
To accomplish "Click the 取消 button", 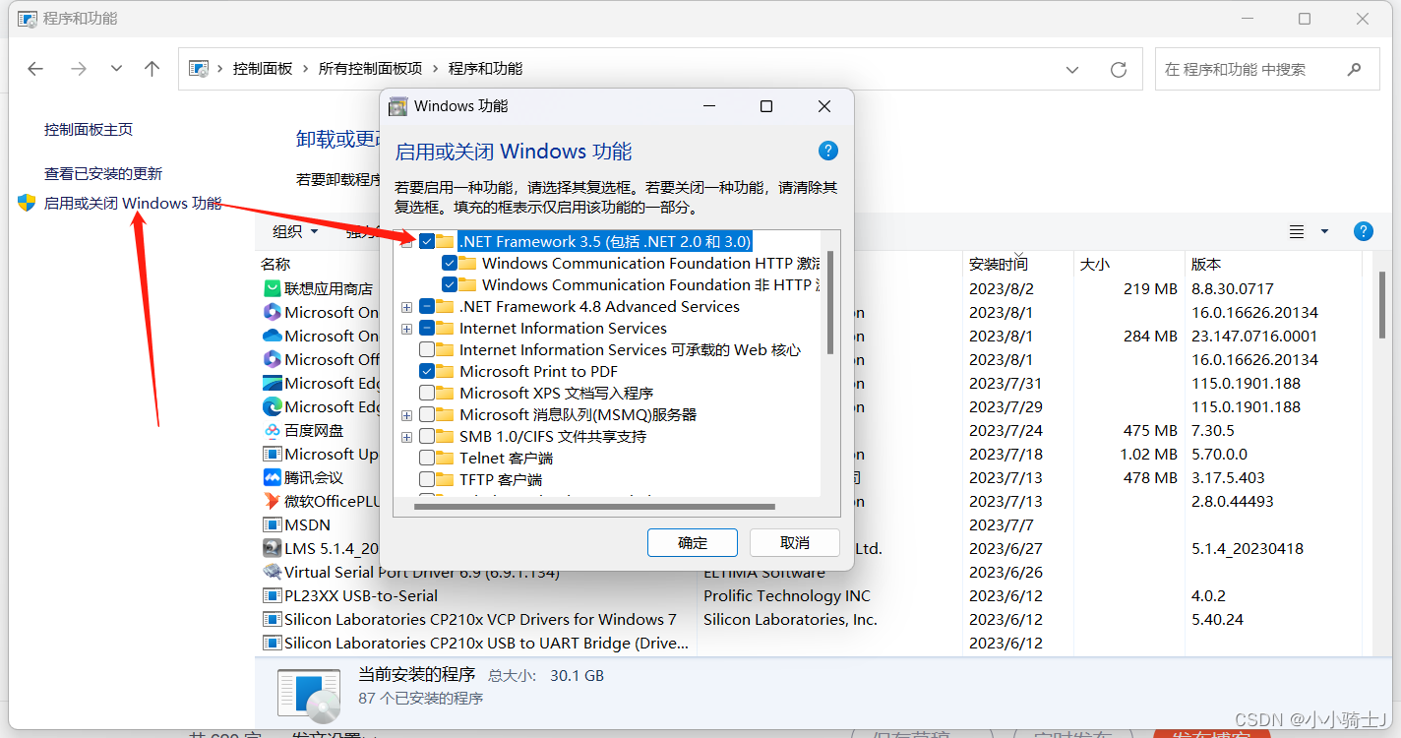I will pyautogui.click(x=795, y=542).
